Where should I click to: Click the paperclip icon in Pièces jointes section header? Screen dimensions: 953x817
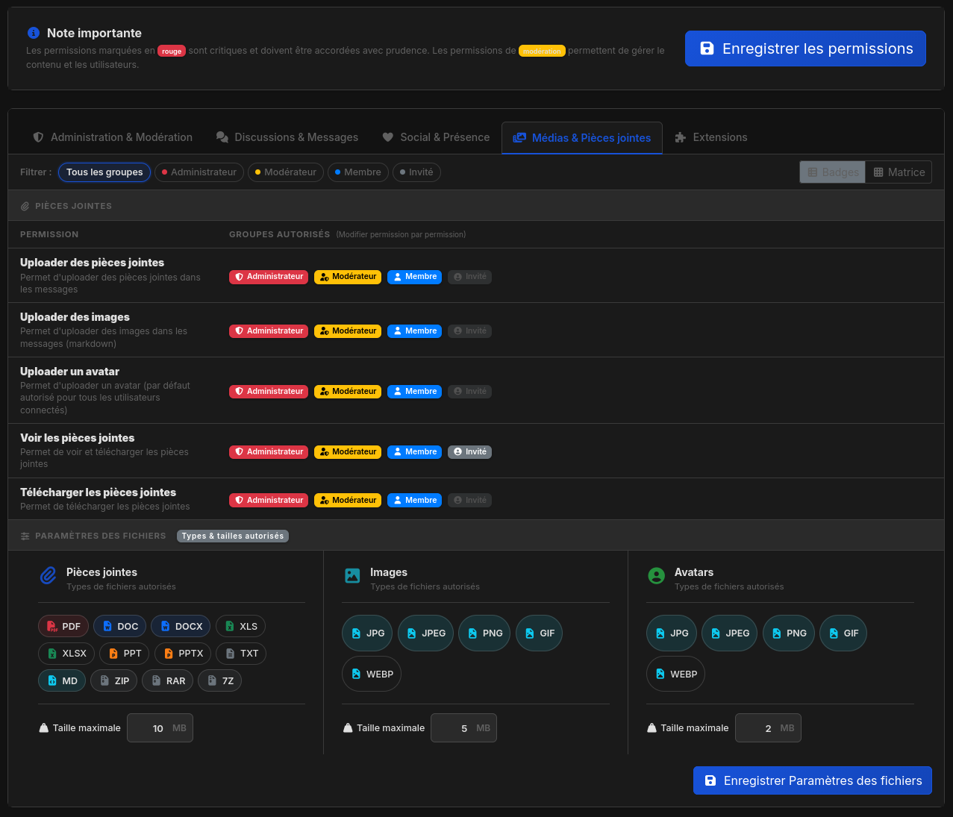point(25,206)
